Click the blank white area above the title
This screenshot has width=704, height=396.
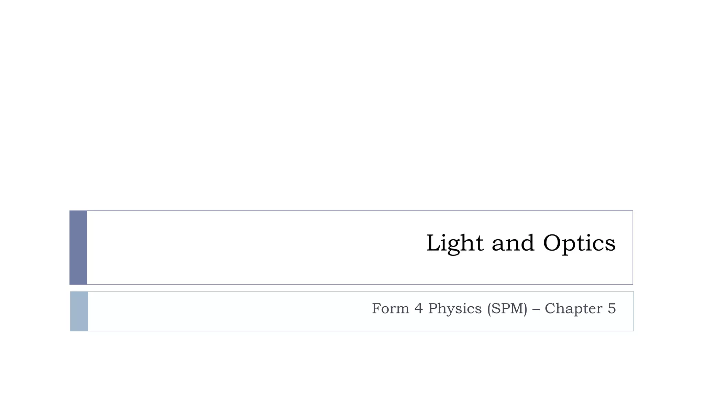coord(352,103)
